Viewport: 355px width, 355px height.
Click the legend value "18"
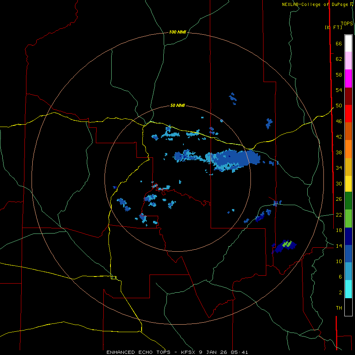[x=339, y=230]
